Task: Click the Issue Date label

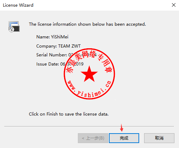Action: pyautogui.click(x=48, y=64)
